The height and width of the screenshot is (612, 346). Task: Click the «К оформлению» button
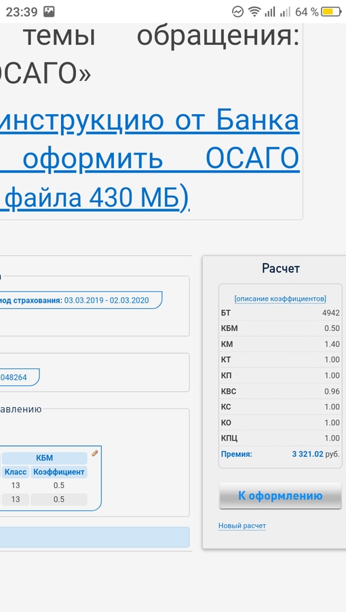coord(280,496)
